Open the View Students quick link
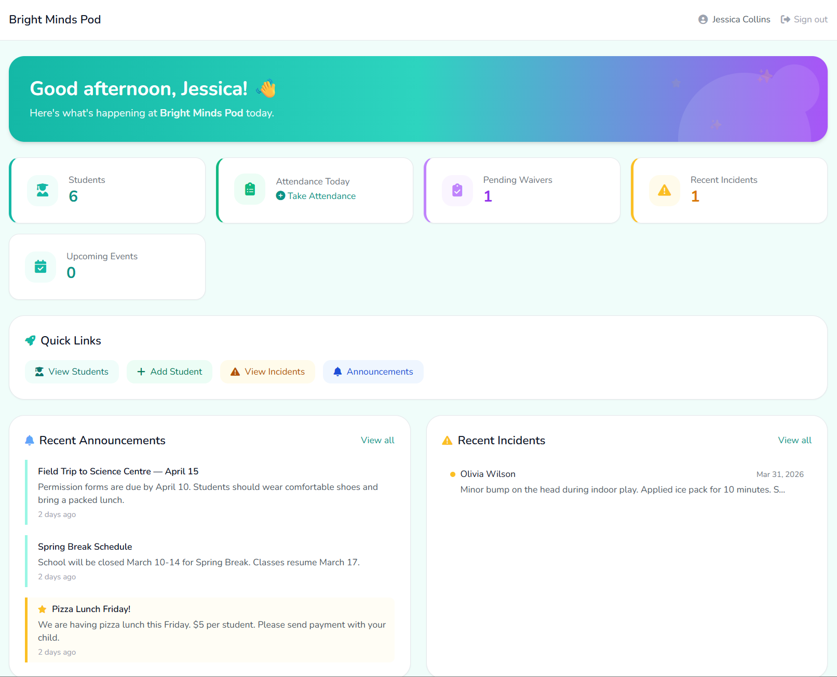837x677 pixels. click(x=72, y=371)
